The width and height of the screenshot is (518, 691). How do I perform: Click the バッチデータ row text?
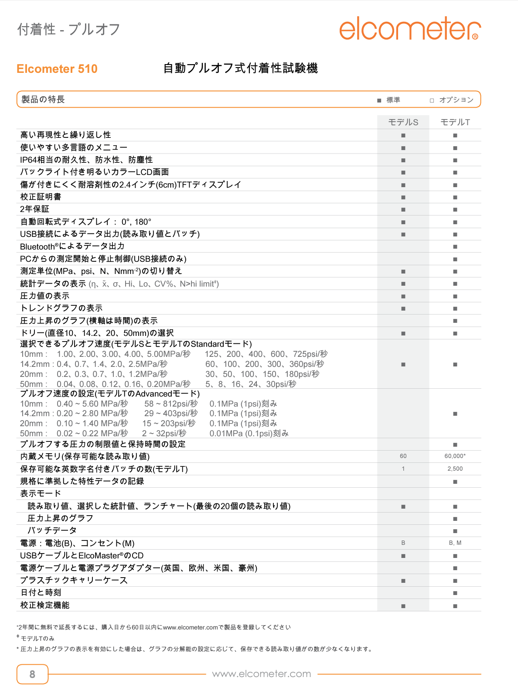tap(52, 530)
